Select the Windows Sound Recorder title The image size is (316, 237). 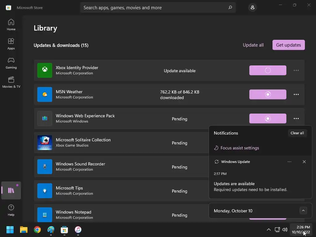(x=81, y=164)
